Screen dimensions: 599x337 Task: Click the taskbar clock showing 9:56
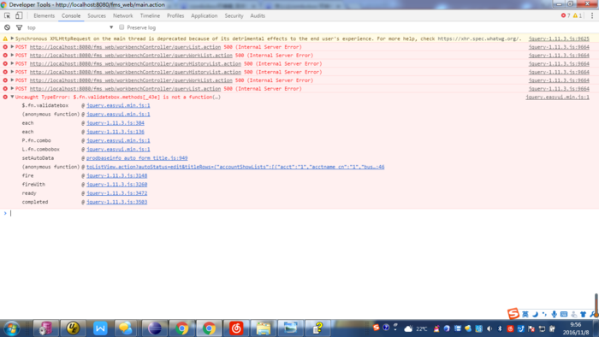click(576, 328)
